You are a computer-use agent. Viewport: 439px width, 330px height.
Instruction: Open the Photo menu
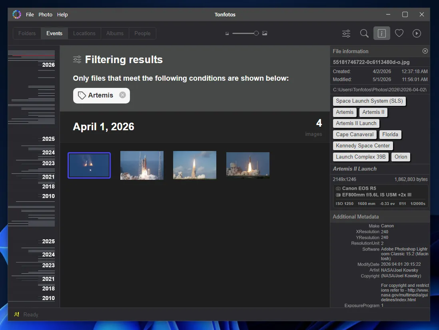[x=45, y=14]
